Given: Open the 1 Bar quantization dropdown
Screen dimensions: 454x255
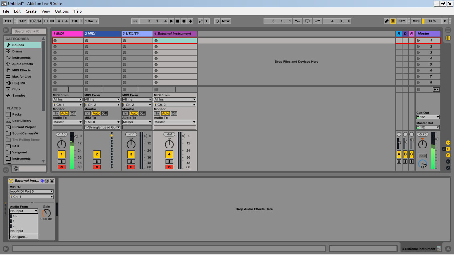Looking at the screenshot, I should pyautogui.click(x=91, y=21).
